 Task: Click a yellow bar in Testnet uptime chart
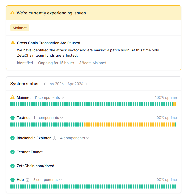pos(128,125)
